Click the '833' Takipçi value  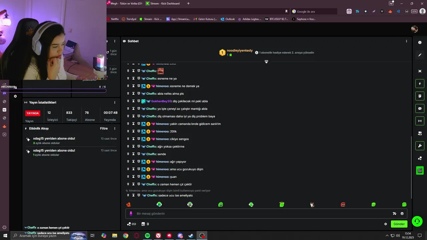pyautogui.click(x=69, y=113)
